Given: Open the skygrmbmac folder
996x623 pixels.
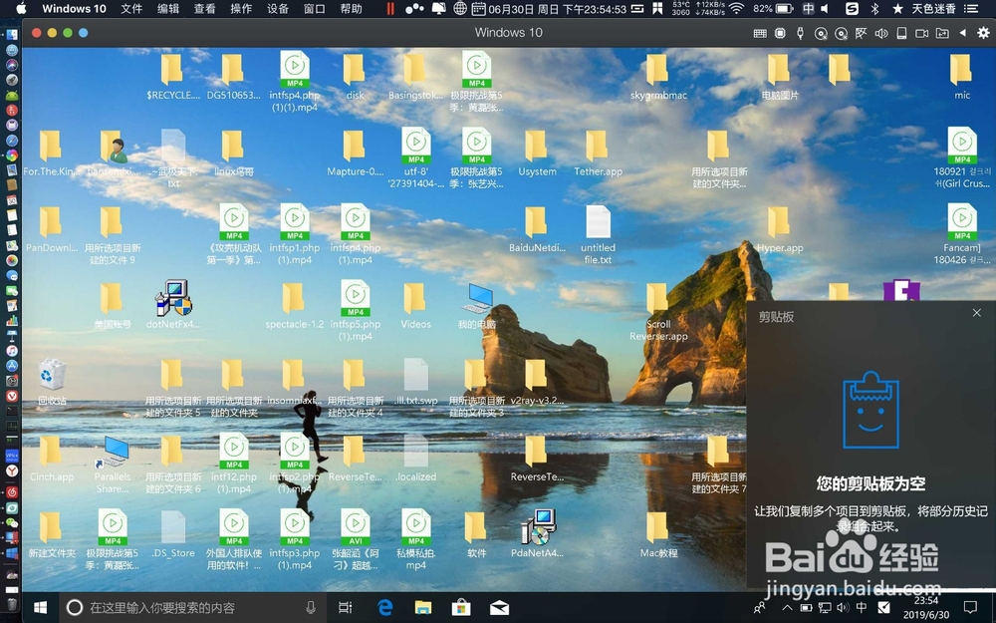Looking at the screenshot, I should tap(658, 77).
